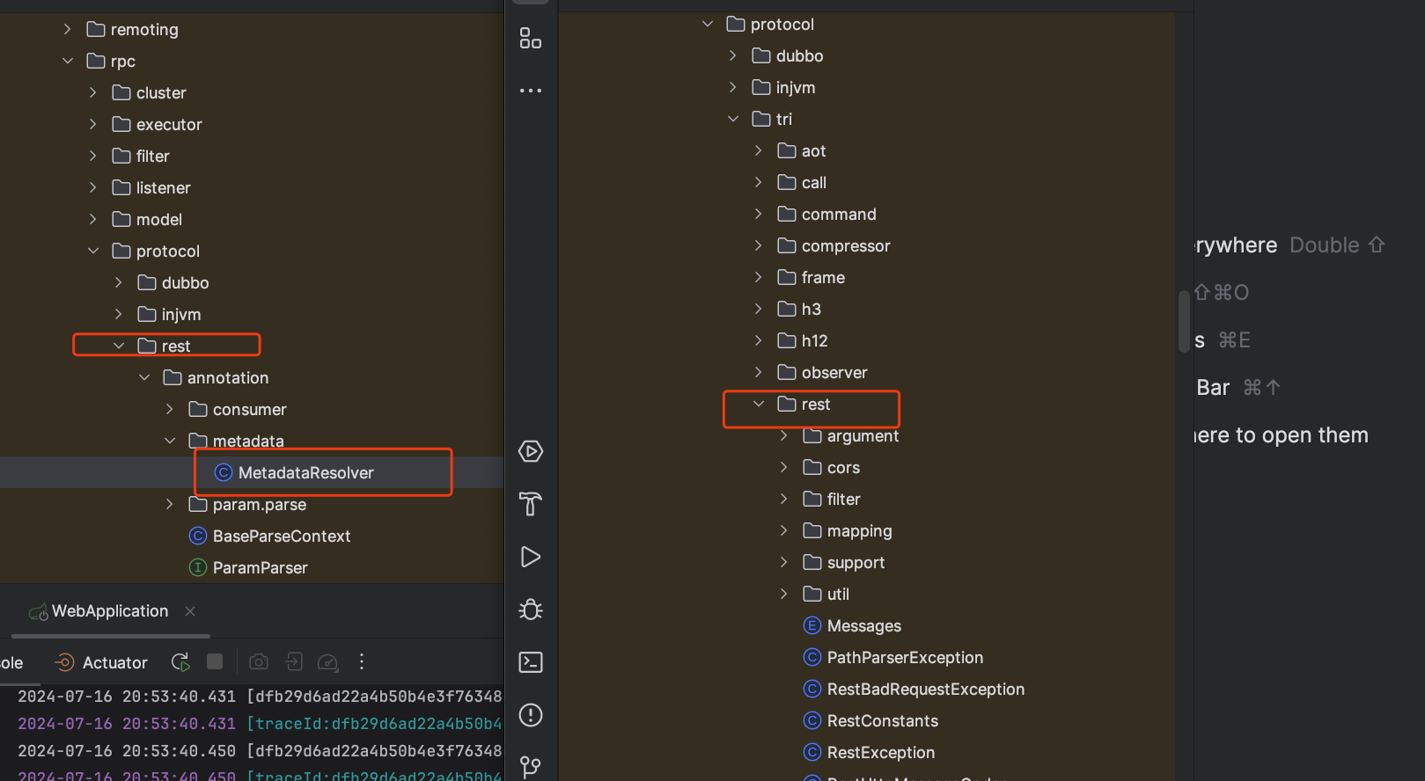Select the frame folder

(x=823, y=277)
